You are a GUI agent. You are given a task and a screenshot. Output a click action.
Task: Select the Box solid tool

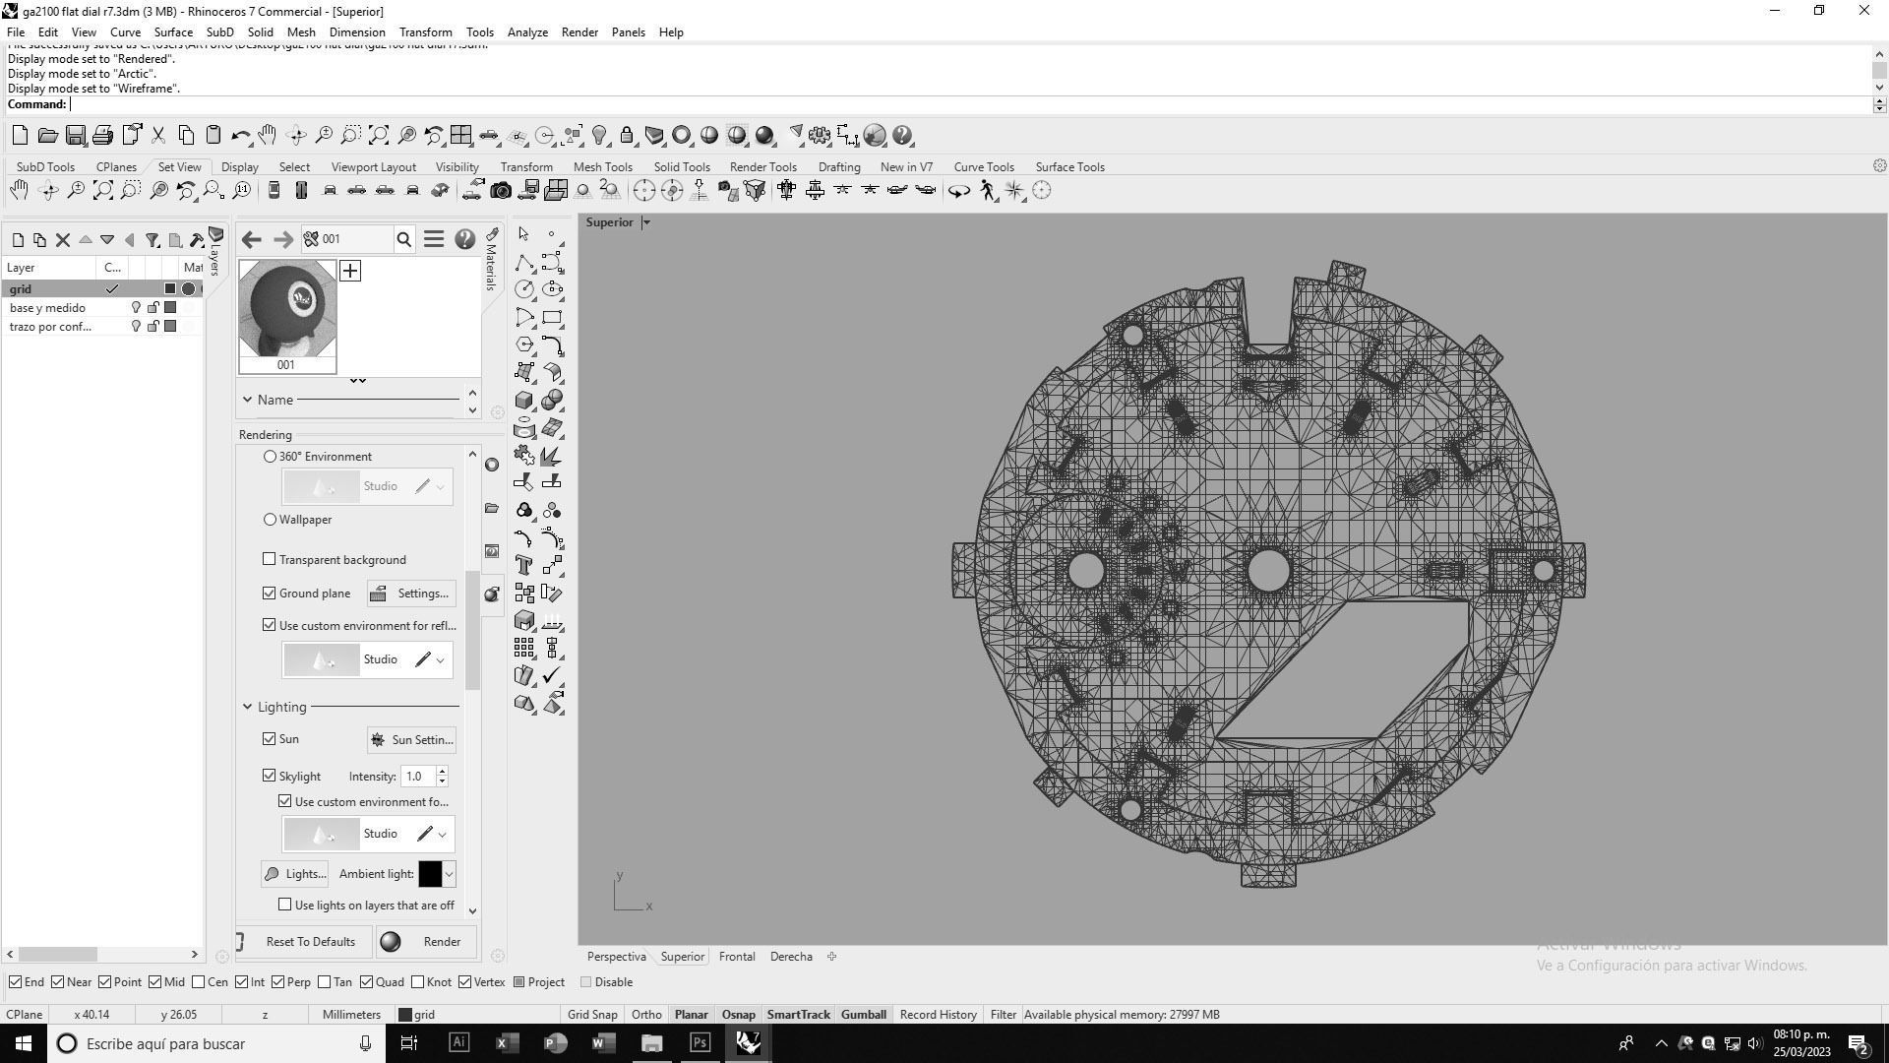(x=523, y=400)
